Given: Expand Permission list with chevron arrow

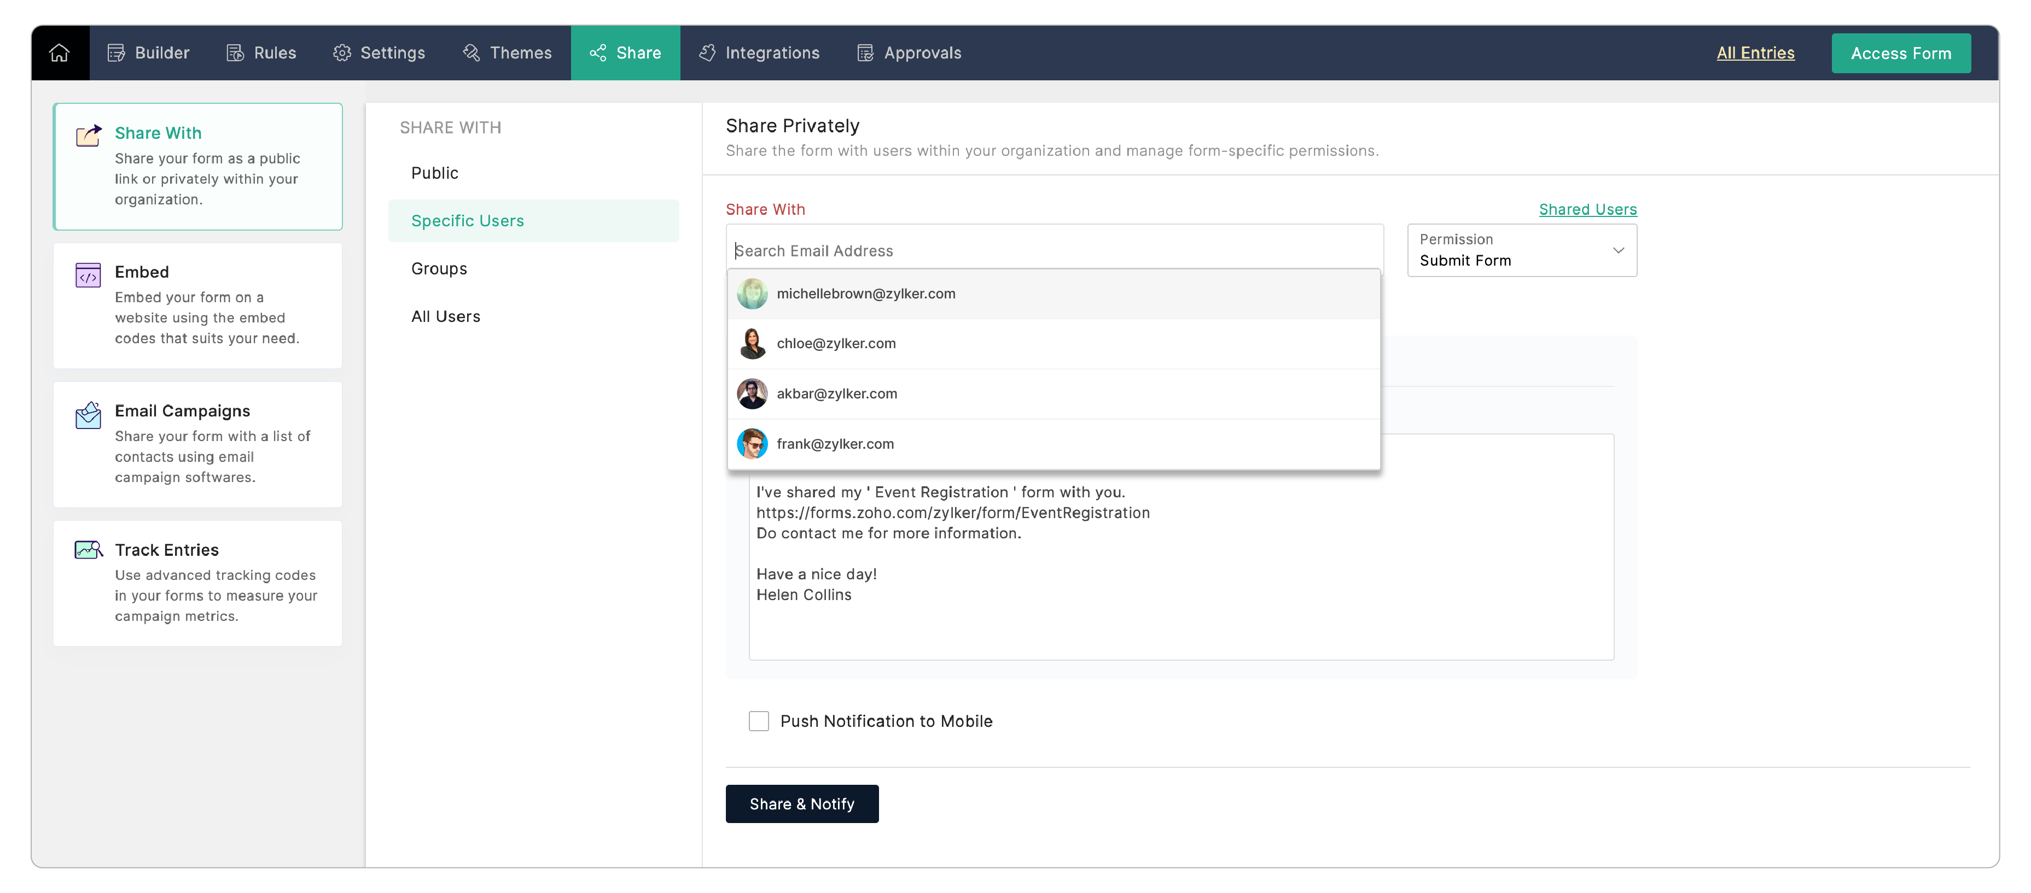Looking at the screenshot, I should (x=1618, y=250).
